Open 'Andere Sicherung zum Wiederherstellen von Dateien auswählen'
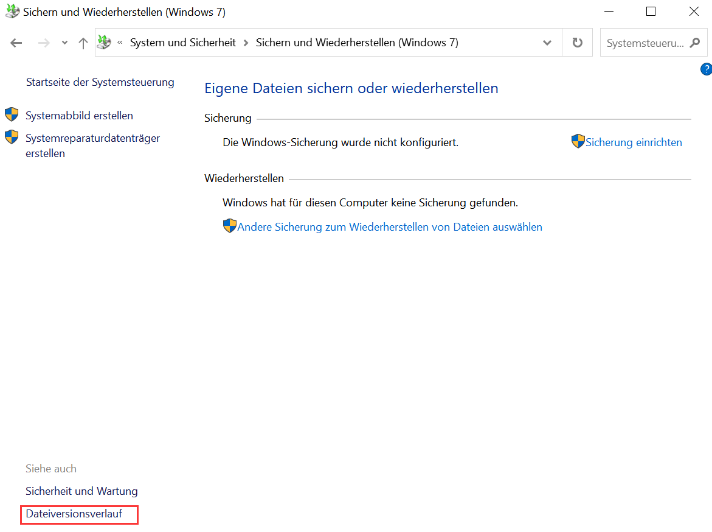The width and height of the screenshot is (712, 532). tap(390, 227)
